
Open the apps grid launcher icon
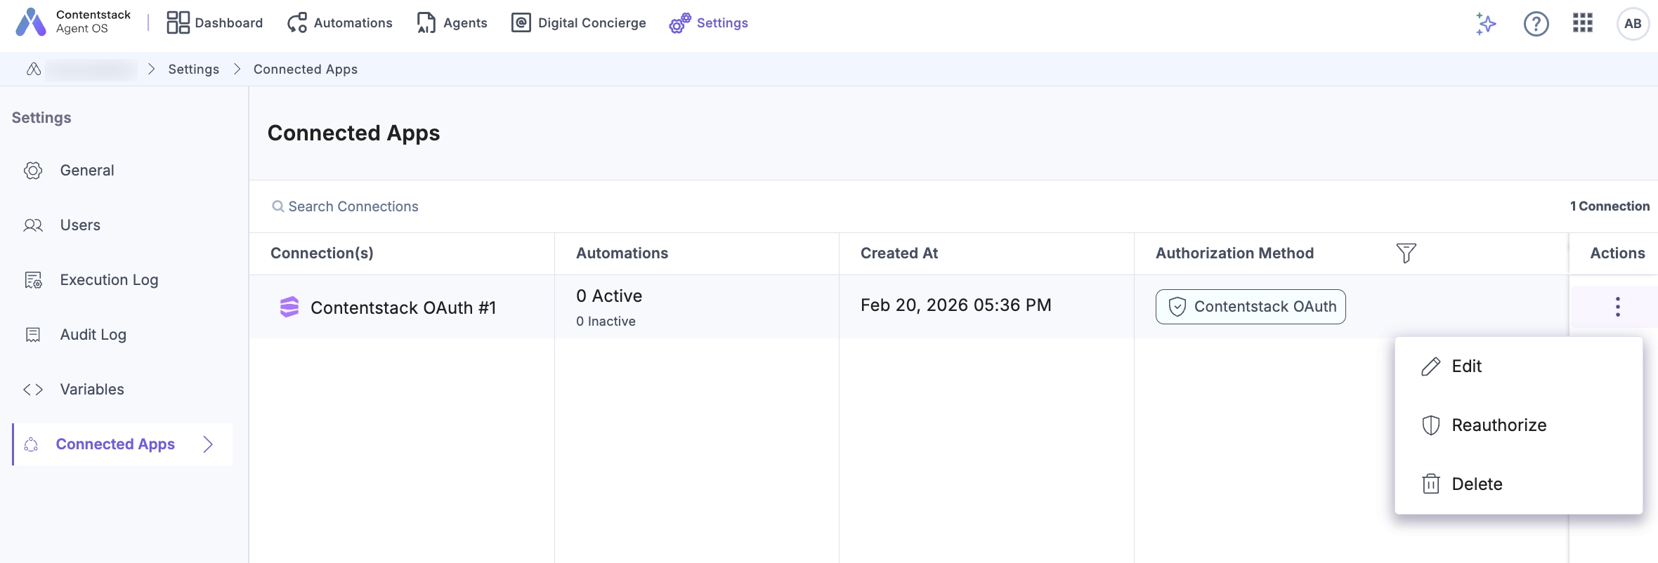point(1582,23)
